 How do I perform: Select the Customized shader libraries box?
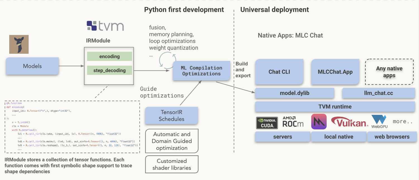tap(172, 164)
